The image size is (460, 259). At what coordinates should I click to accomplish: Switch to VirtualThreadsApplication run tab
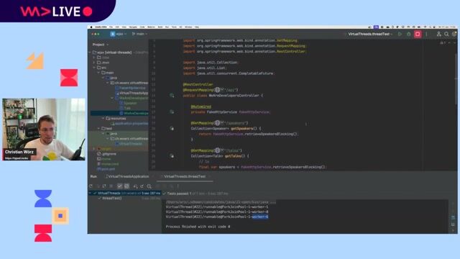tap(127, 176)
